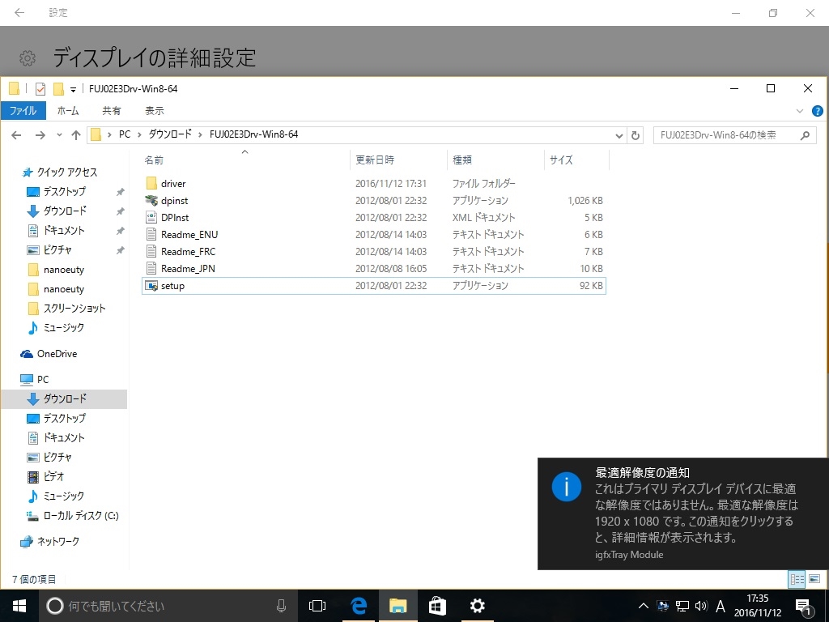The image size is (829, 622).
Task: Switch to details view layout icon
Action: (x=797, y=578)
